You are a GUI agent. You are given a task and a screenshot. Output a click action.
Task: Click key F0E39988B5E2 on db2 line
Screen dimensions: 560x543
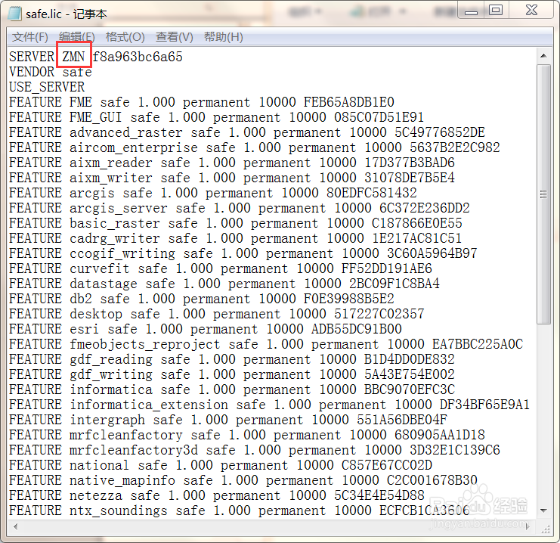tap(349, 299)
